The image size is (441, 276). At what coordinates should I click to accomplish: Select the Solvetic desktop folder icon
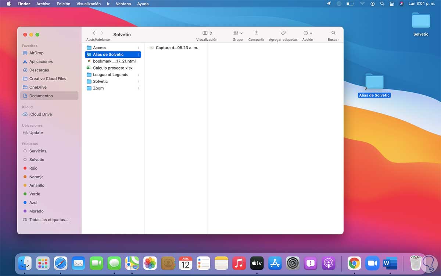[x=421, y=20]
